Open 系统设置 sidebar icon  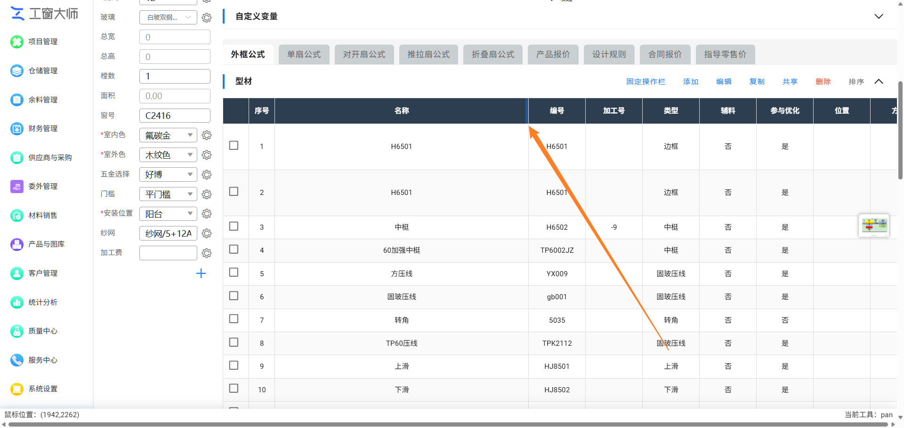point(17,389)
